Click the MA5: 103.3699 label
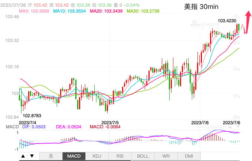 [34, 11]
